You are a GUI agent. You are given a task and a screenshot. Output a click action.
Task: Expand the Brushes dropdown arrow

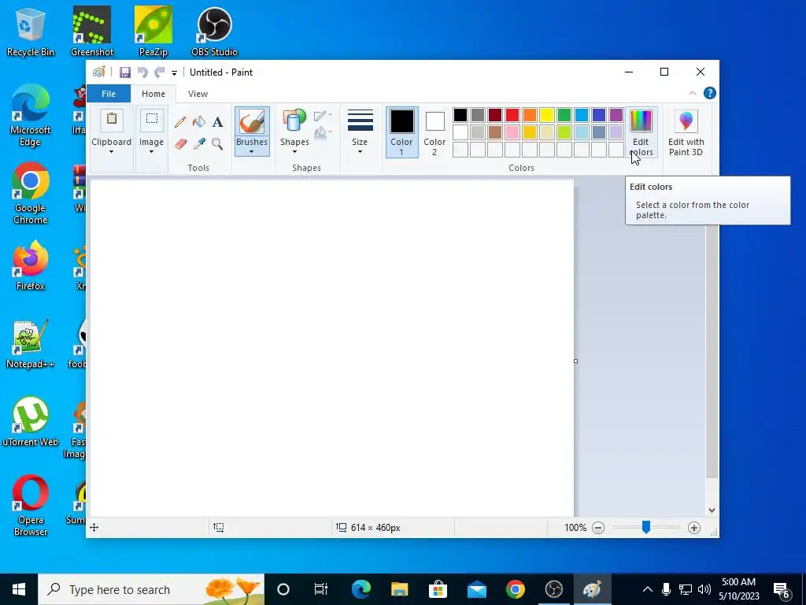(x=251, y=152)
